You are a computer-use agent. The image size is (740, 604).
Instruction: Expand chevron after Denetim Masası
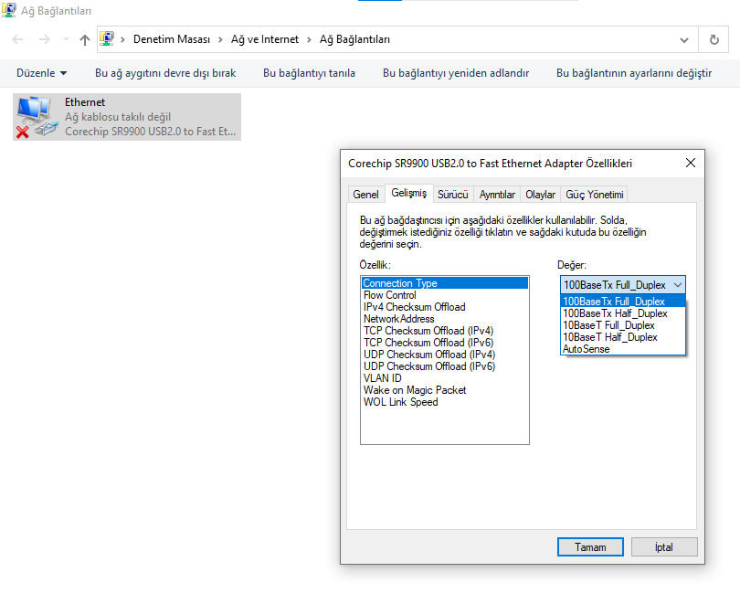[220, 39]
